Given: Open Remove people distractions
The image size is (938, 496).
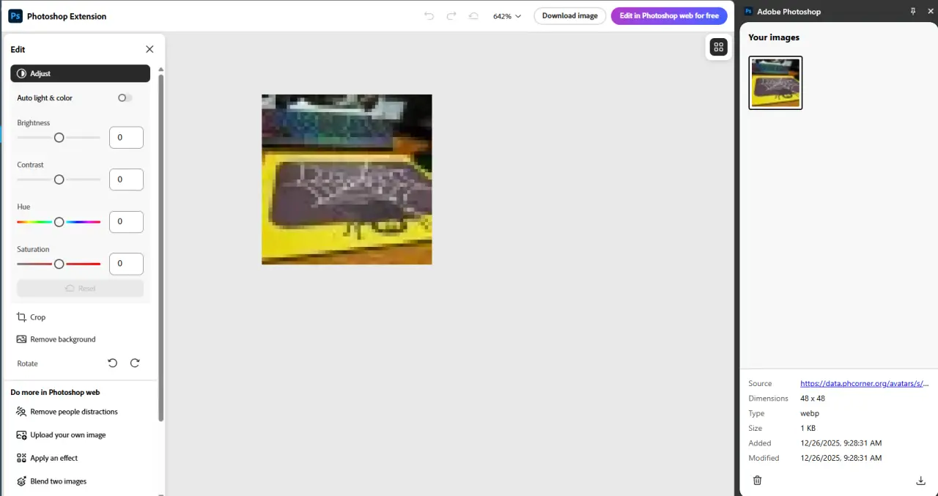Looking at the screenshot, I should (67, 412).
